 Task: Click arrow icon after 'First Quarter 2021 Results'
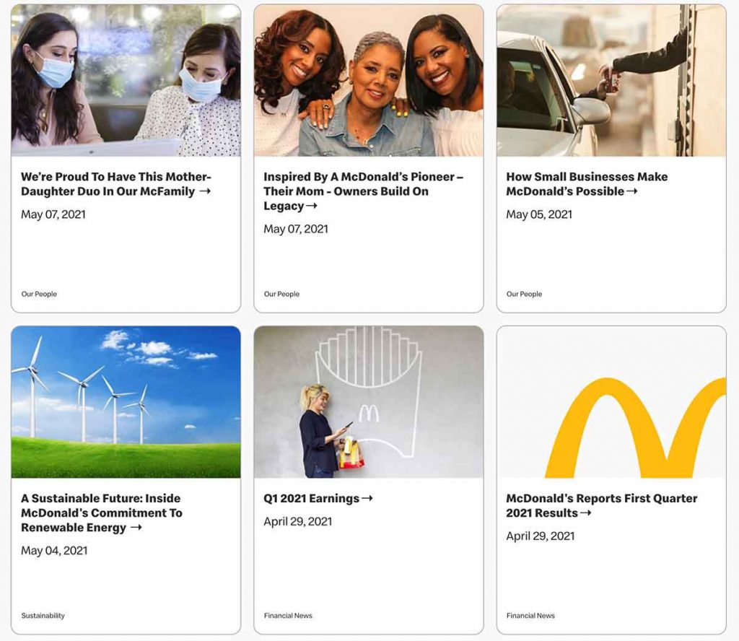[585, 513]
